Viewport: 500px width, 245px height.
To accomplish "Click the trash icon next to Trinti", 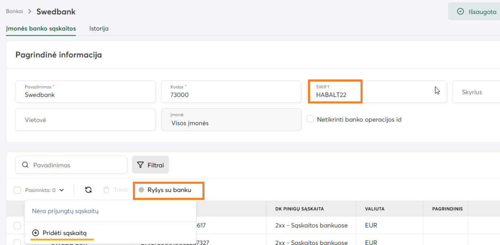I will pyautogui.click(x=106, y=190).
